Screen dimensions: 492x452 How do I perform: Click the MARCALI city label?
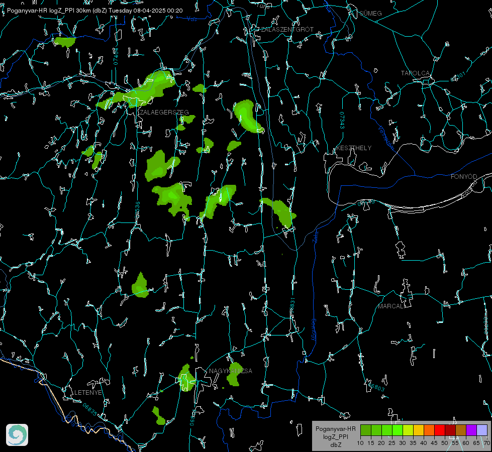tap(391, 306)
